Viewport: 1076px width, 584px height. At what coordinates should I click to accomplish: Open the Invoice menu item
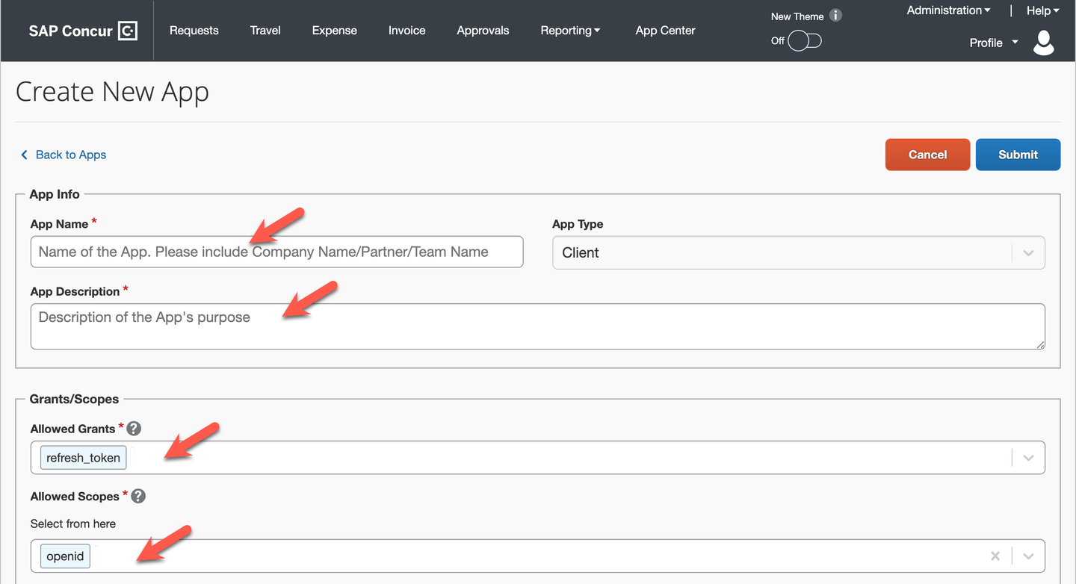[x=407, y=31]
